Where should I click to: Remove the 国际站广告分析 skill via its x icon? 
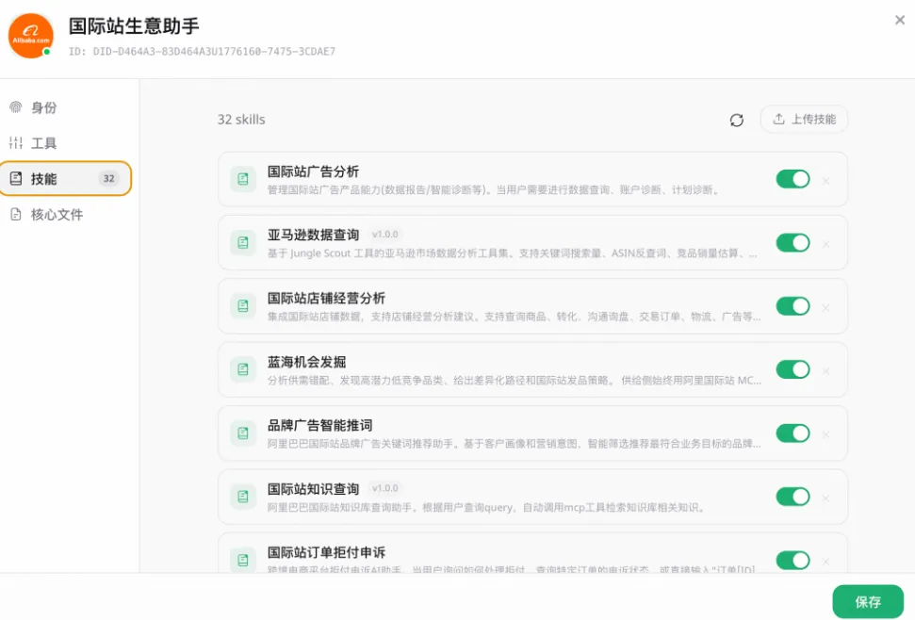[825, 181]
